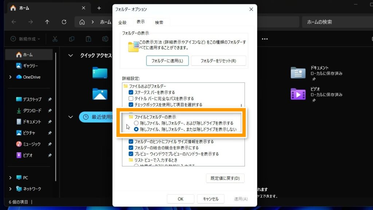Screen dimensions: 373x210
Task: Click the three-dot more options icon
Action: pos(265,39)
